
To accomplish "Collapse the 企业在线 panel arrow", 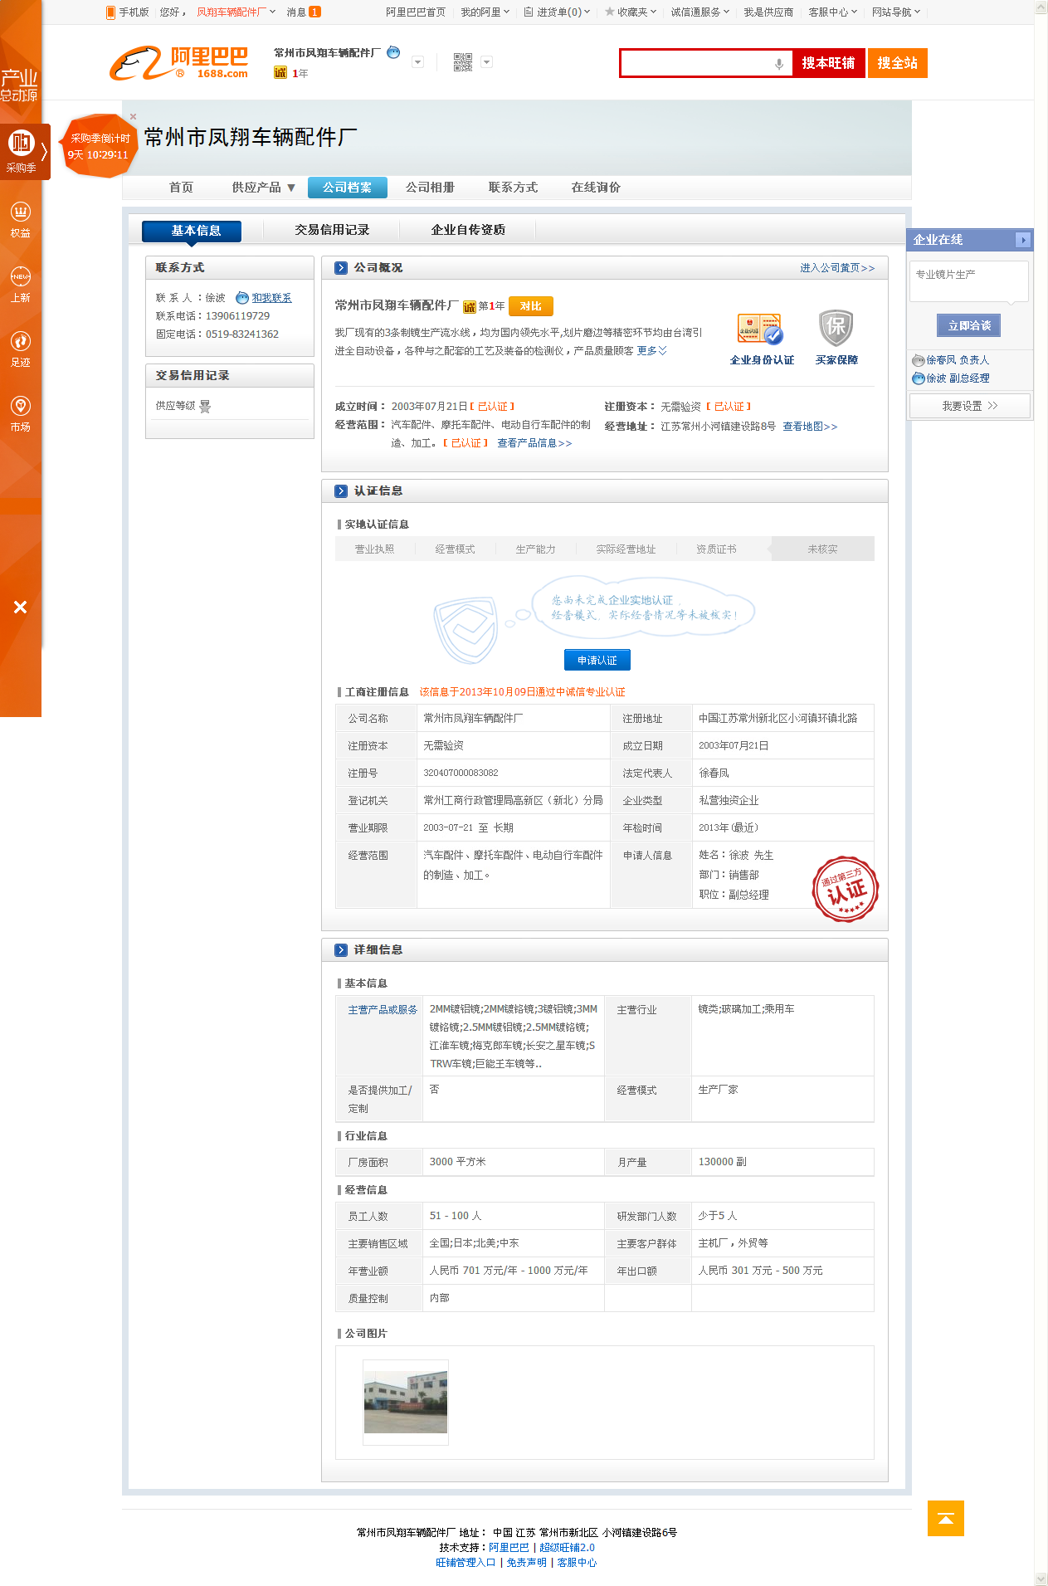I will (1024, 240).
